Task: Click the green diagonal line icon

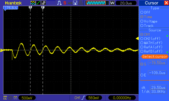Action: (x=38, y=3)
